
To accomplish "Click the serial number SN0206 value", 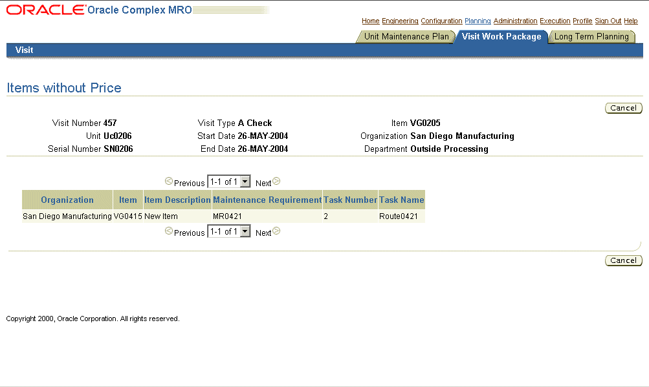I will click(118, 149).
